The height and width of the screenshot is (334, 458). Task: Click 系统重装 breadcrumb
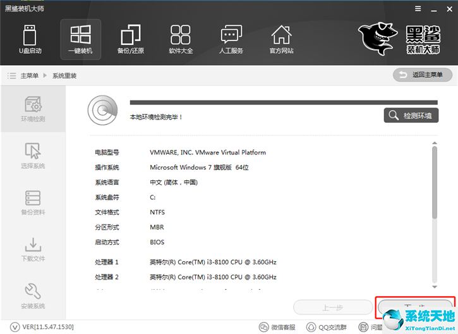pos(64,76)
